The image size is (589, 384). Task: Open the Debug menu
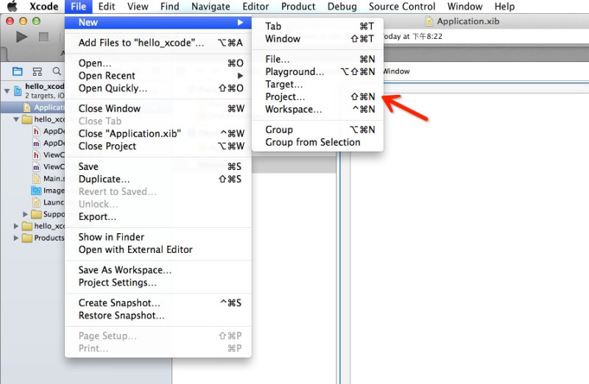[342, 7]
